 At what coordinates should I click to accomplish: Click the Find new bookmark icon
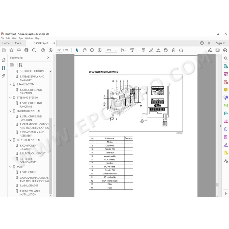[21, 65]
